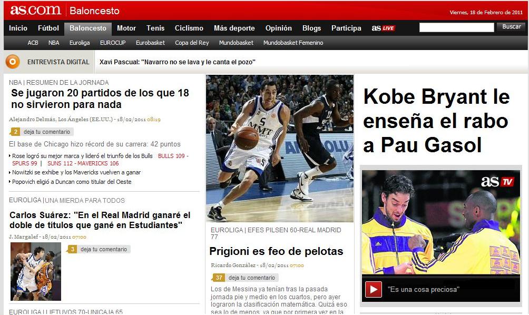This screenshot has width=529, height=315.
Task: Open the Tenis section
Action: pyautogui.click(x=155, y=28)
